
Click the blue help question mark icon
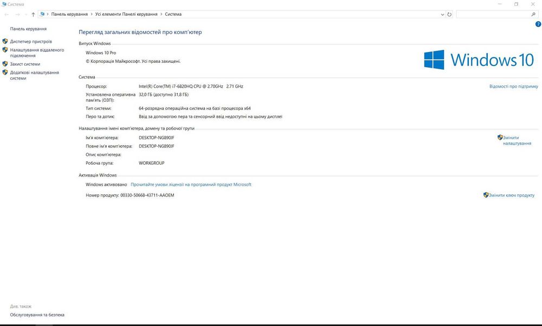(x=538, y=24)
